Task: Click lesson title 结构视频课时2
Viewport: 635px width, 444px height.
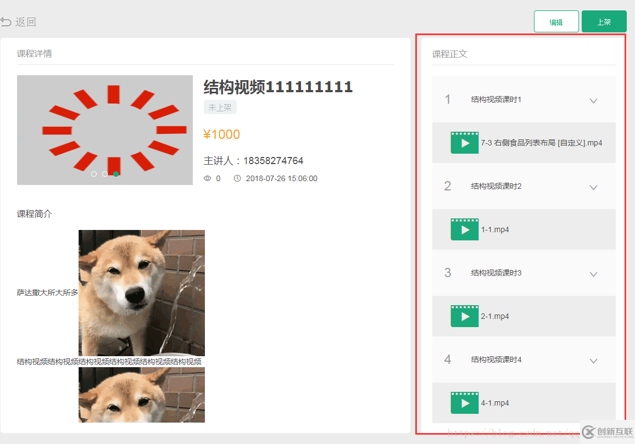Action: point(496,186)
